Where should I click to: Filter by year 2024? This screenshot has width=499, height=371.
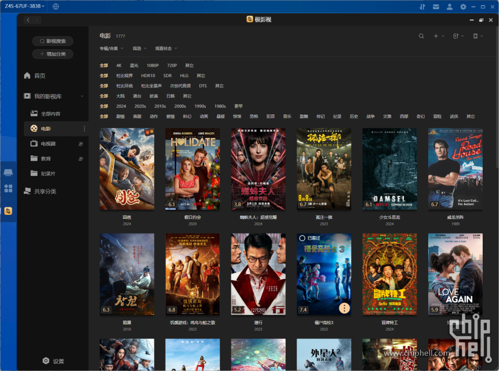pyautogui.click(x=121, y=106)
